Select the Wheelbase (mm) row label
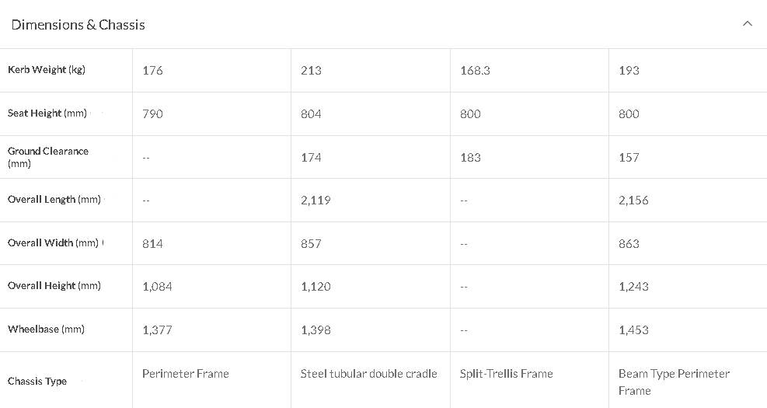This screenshot has height=408, width=767. click(x=46, y=330)
